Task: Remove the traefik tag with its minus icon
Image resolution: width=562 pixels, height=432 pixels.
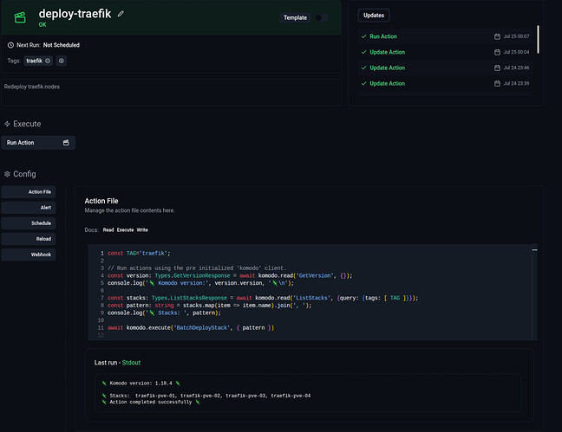Action: (x=48, y=61)
